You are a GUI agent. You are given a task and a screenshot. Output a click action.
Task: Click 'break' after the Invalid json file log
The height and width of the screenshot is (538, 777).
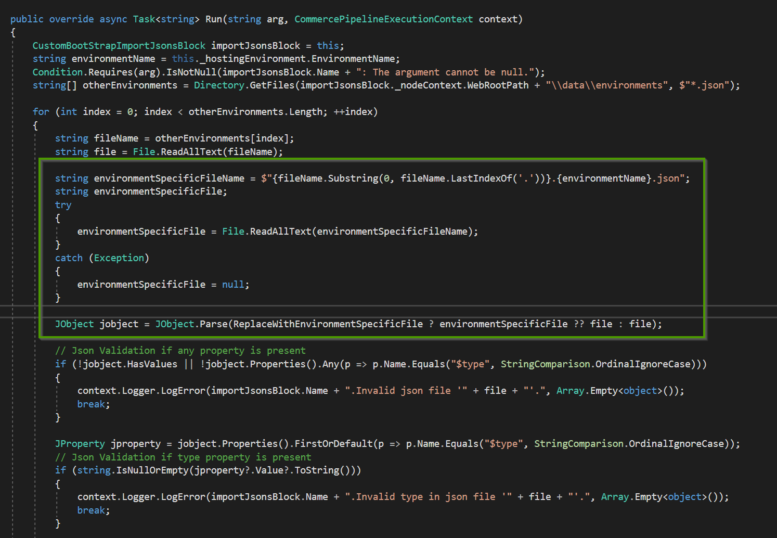click(x=92, y=404)
